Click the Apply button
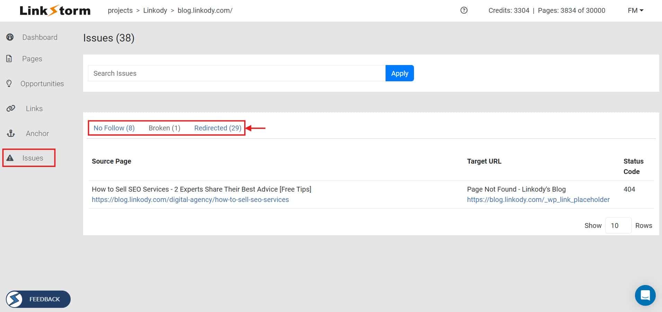 click(399, 73)
